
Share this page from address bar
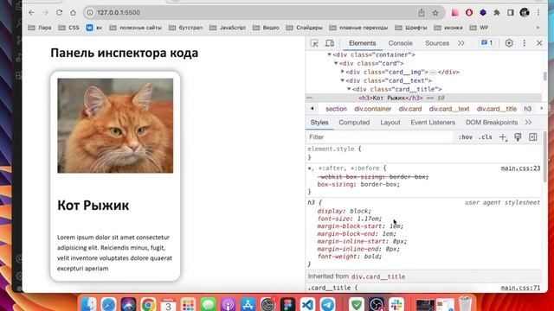coord(422,13)
